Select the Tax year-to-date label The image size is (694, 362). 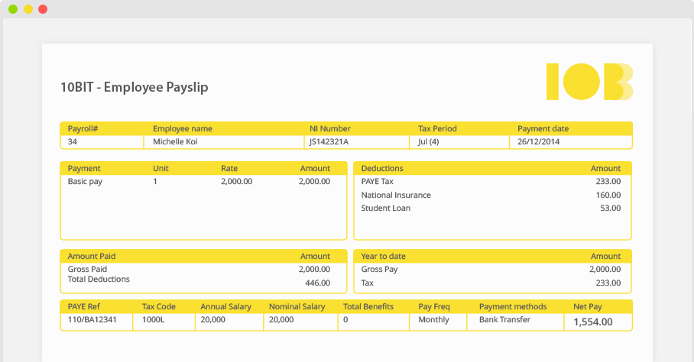[368, 283]
